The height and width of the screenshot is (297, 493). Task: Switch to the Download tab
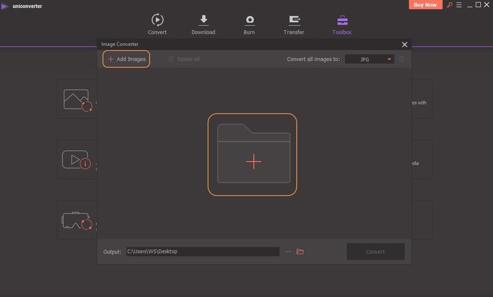point(203,24)
